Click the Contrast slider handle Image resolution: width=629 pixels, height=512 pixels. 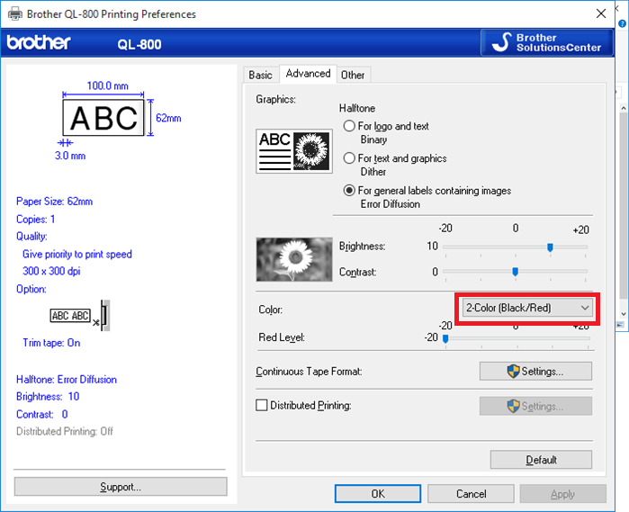coord(515,271)
